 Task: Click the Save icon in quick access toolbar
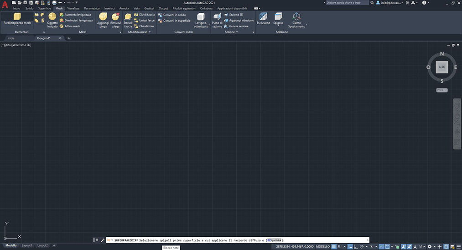click(x=31, y=3)
